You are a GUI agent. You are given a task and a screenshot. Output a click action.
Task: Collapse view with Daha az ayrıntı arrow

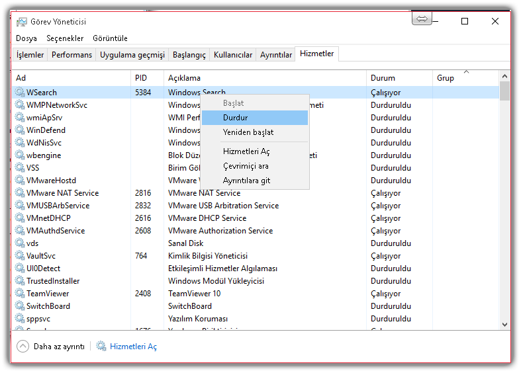click(x=23, y=347)
